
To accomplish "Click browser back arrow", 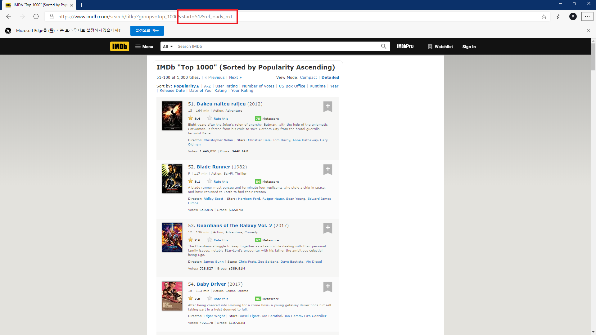I will click(x=9, y=17).
